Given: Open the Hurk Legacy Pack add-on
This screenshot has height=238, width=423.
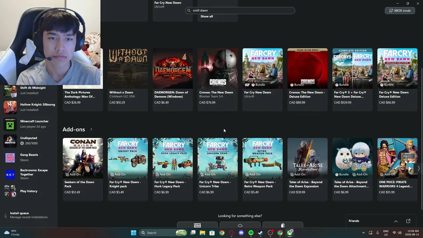Looking at the screenshot, I should (173, 169).
